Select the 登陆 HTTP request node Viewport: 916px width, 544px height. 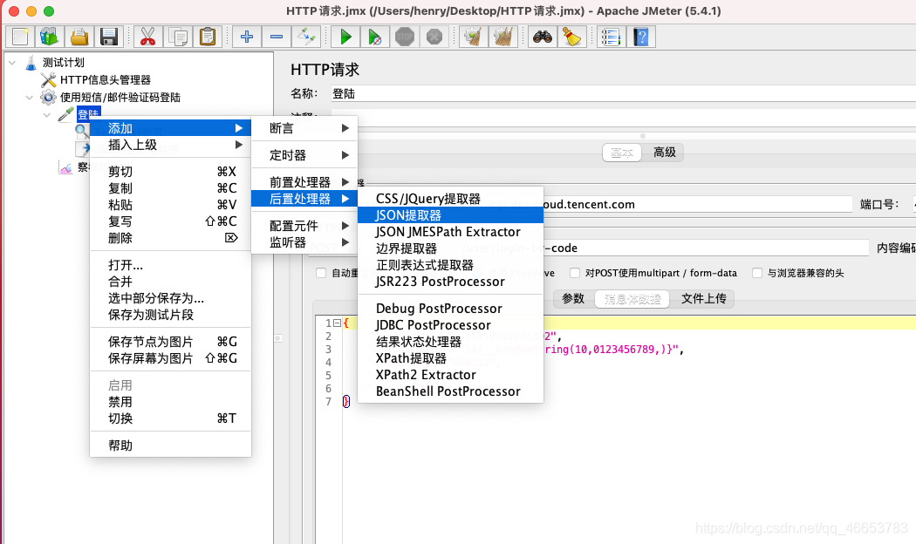point(88,114)
